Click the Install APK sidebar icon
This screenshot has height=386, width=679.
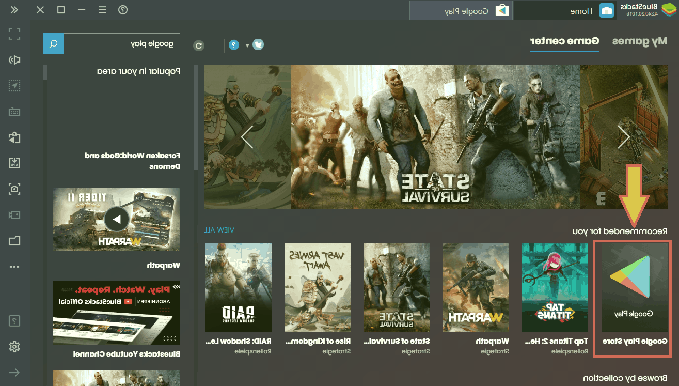pos(14,163)
